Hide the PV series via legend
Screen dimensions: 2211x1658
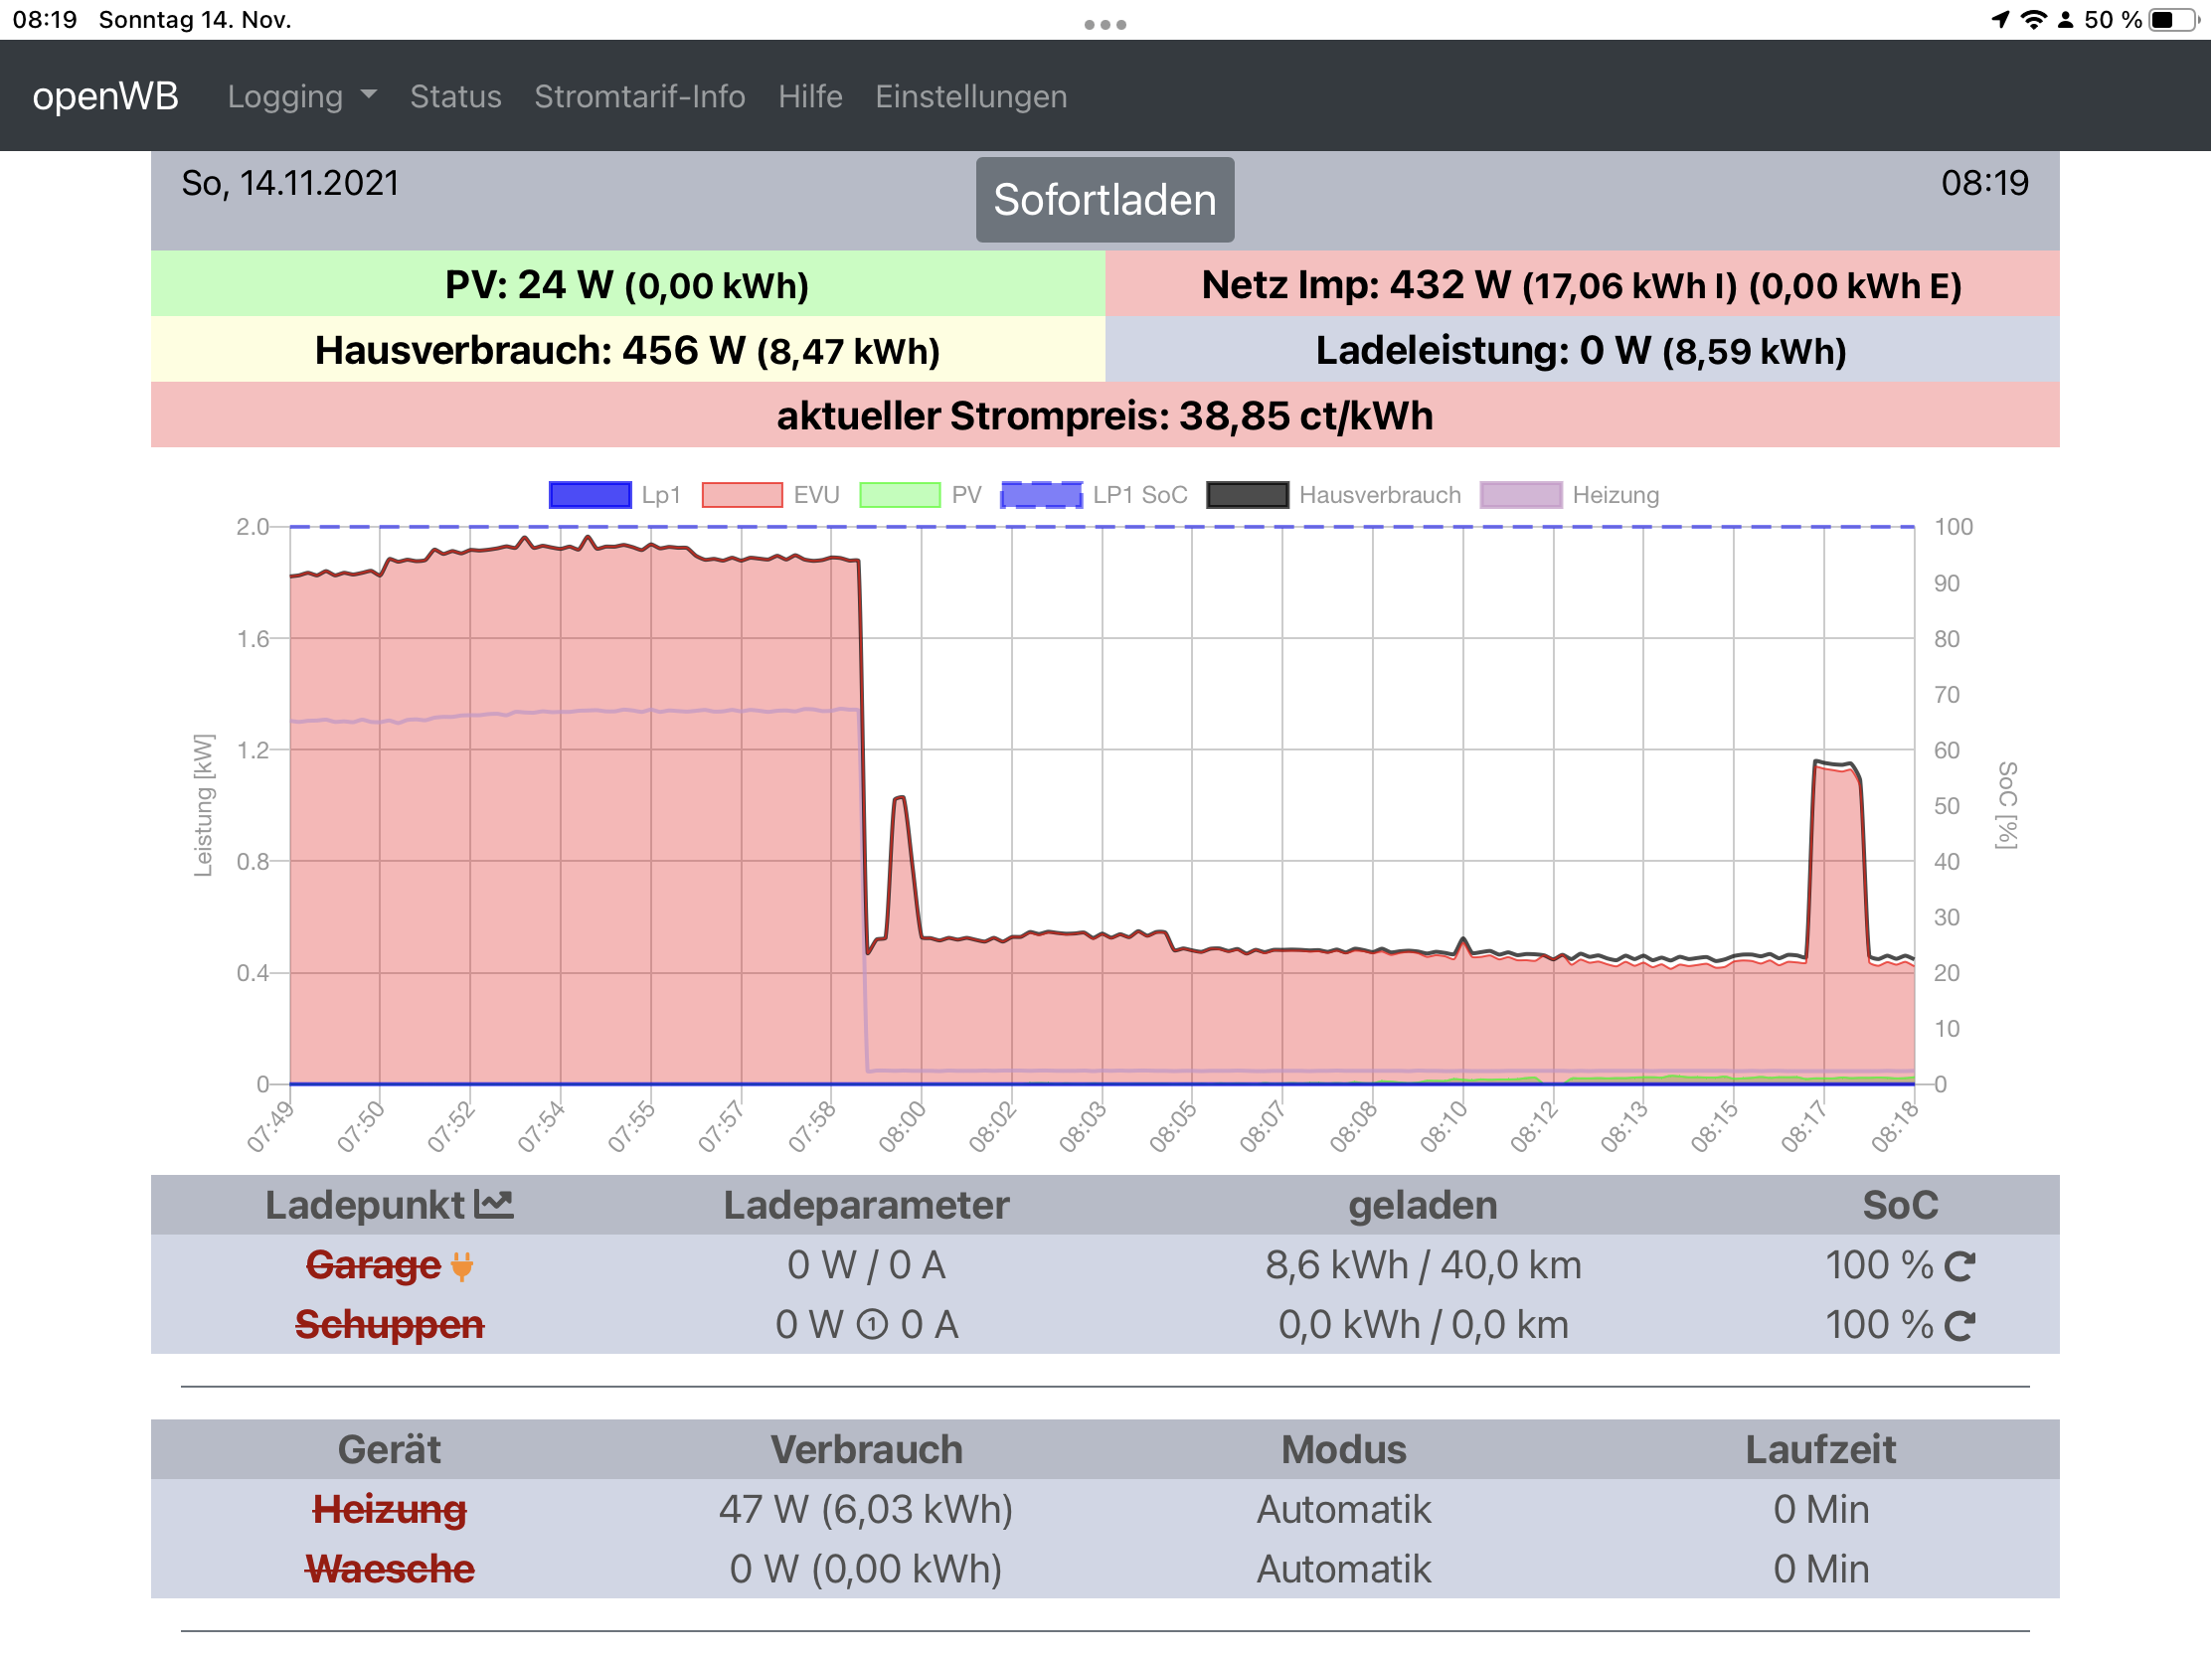900,495
